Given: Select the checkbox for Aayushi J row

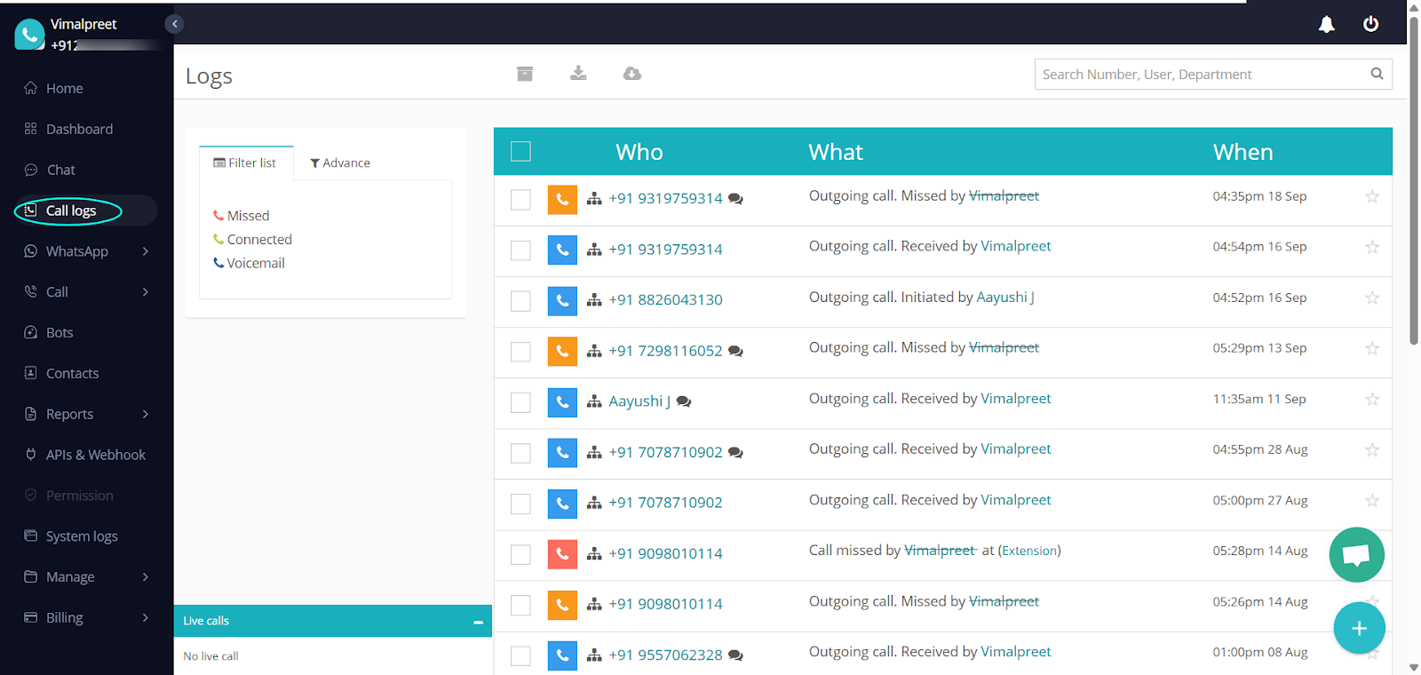Looking at the screenshot, I should [520, 402].
